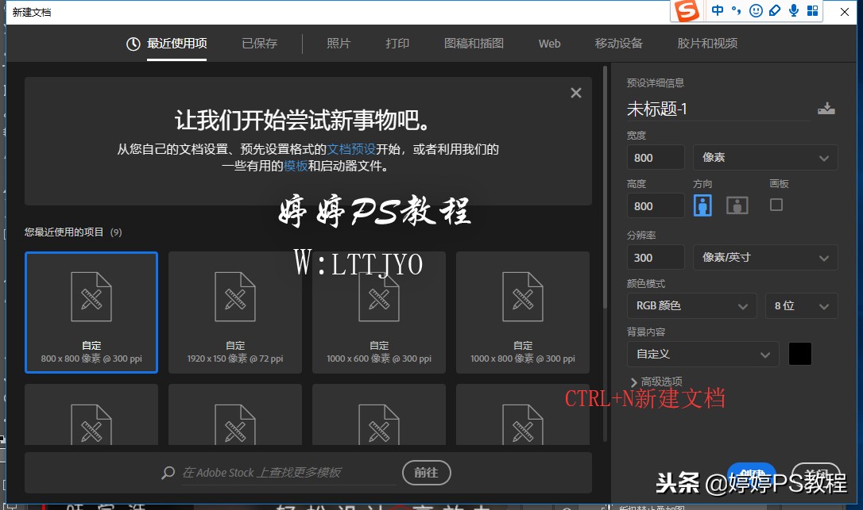
Task: Open the RGB 颜色 color mode dropdown
Action: pos(691,305)
